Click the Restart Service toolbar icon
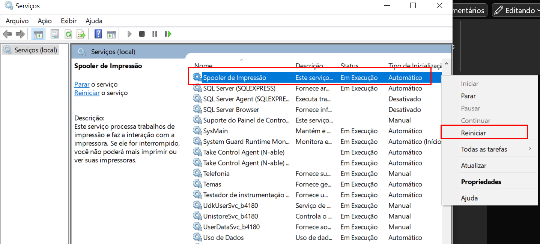The image size is (540, 244). [168, 34]
